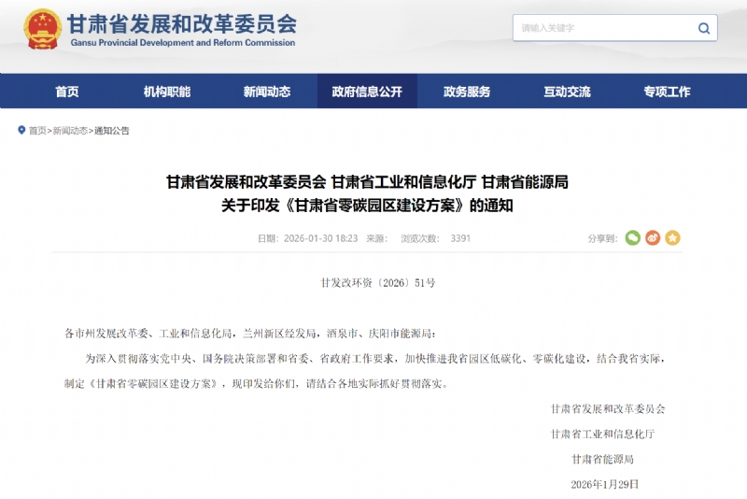Screen dimensions: 747x499
Task: Click the Gansu Provincial Development and Reform Commission text
Action: click(x=183, y=43)
